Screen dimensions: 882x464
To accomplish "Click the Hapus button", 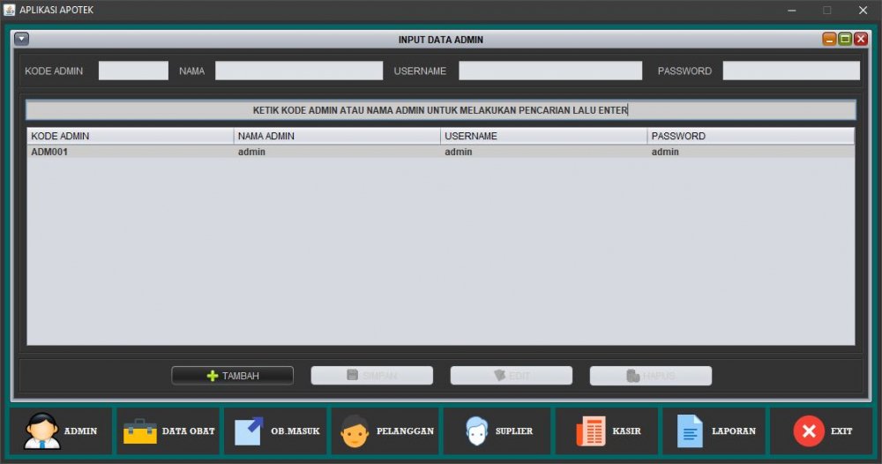I will click(651, 376).
